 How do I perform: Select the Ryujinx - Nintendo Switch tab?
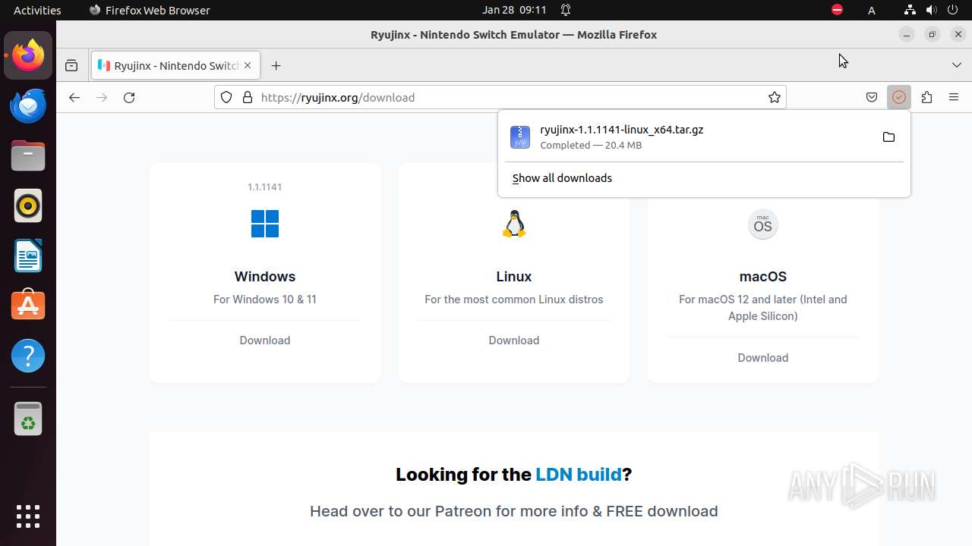click(176, 65)
